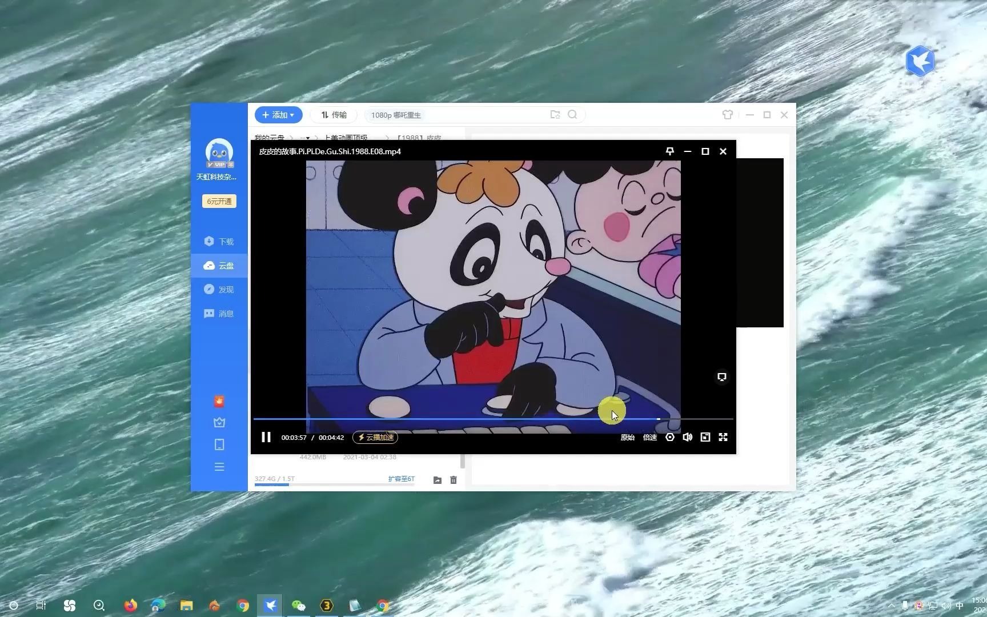This screenshot has width=987, height=617.
Task: Click the magnifier search icon
Action: [572, 115]
